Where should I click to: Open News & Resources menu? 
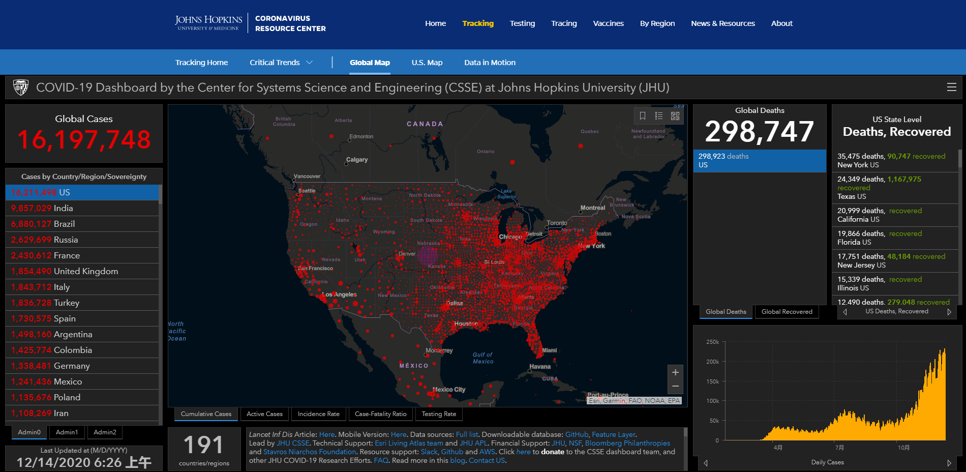tap(723, 23)
